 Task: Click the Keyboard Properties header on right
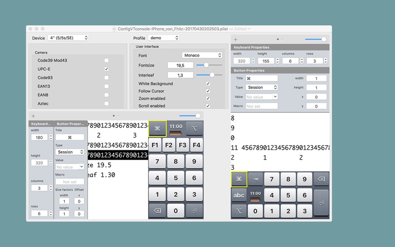(x=280, y=47)
